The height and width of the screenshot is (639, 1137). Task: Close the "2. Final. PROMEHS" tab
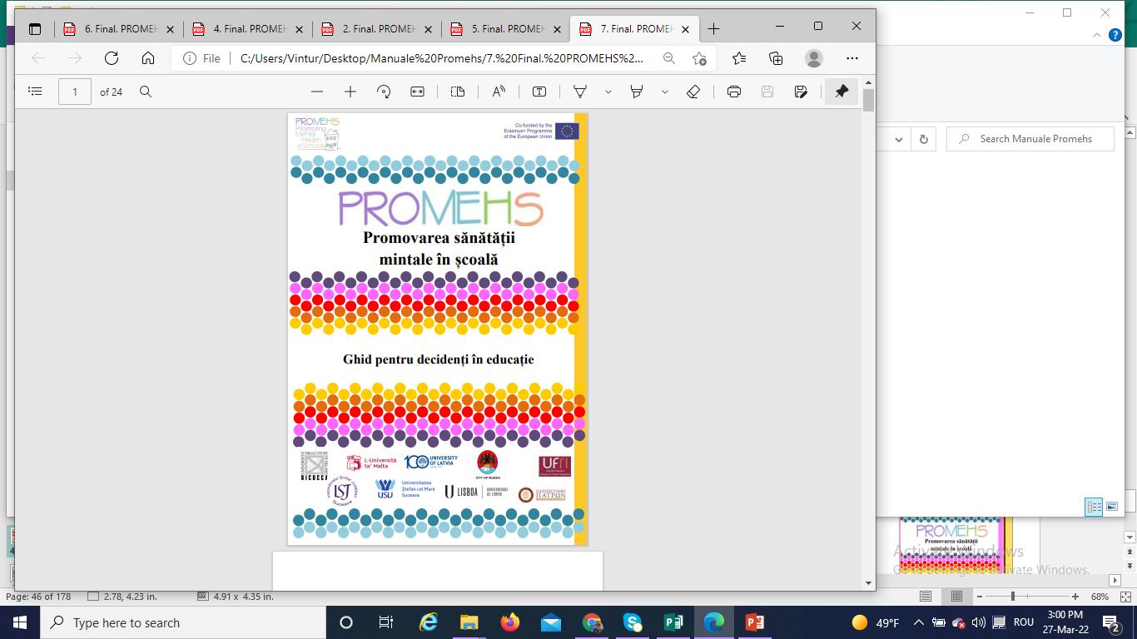click(x=428, y=29)
